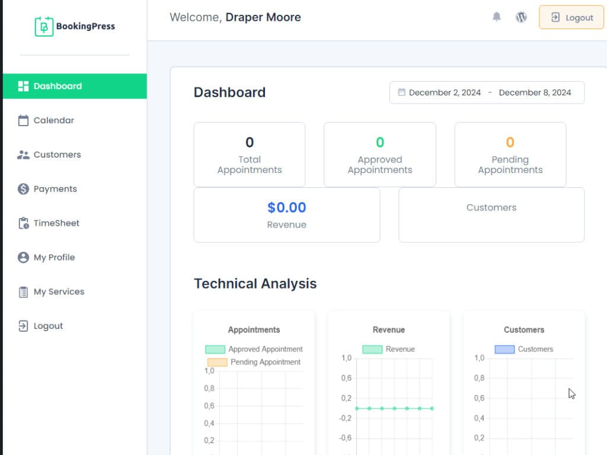Click the Calendar sidebar icon
This screenshot has width=607, height=455.
23,120
